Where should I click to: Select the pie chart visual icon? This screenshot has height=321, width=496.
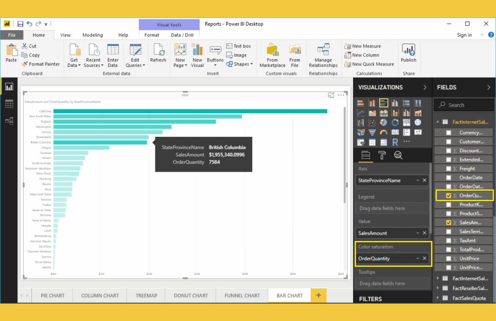384,123
